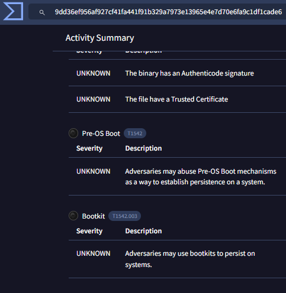Select the Activity Summary heading

99,38
